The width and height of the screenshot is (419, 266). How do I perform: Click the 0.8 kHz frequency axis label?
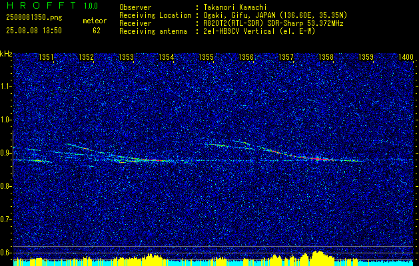(x=6, y=186)
